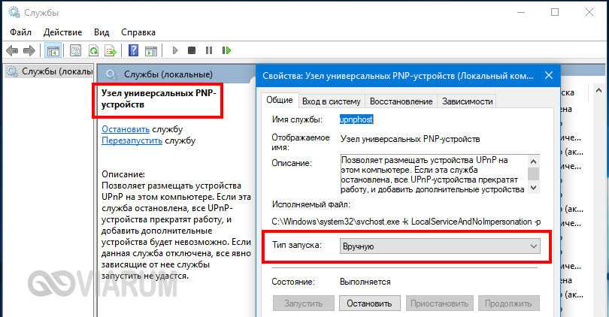
Task: Switch to the Восстановление tab
Action: click(401, 101)
